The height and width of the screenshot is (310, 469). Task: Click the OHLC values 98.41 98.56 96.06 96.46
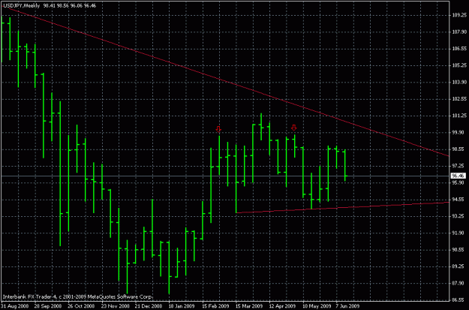[x=70, y=6]
